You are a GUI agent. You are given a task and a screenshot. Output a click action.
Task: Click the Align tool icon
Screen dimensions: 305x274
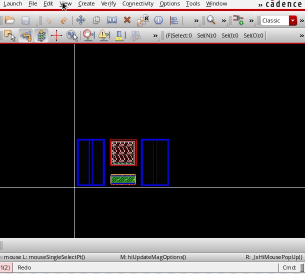click(174, 20)
